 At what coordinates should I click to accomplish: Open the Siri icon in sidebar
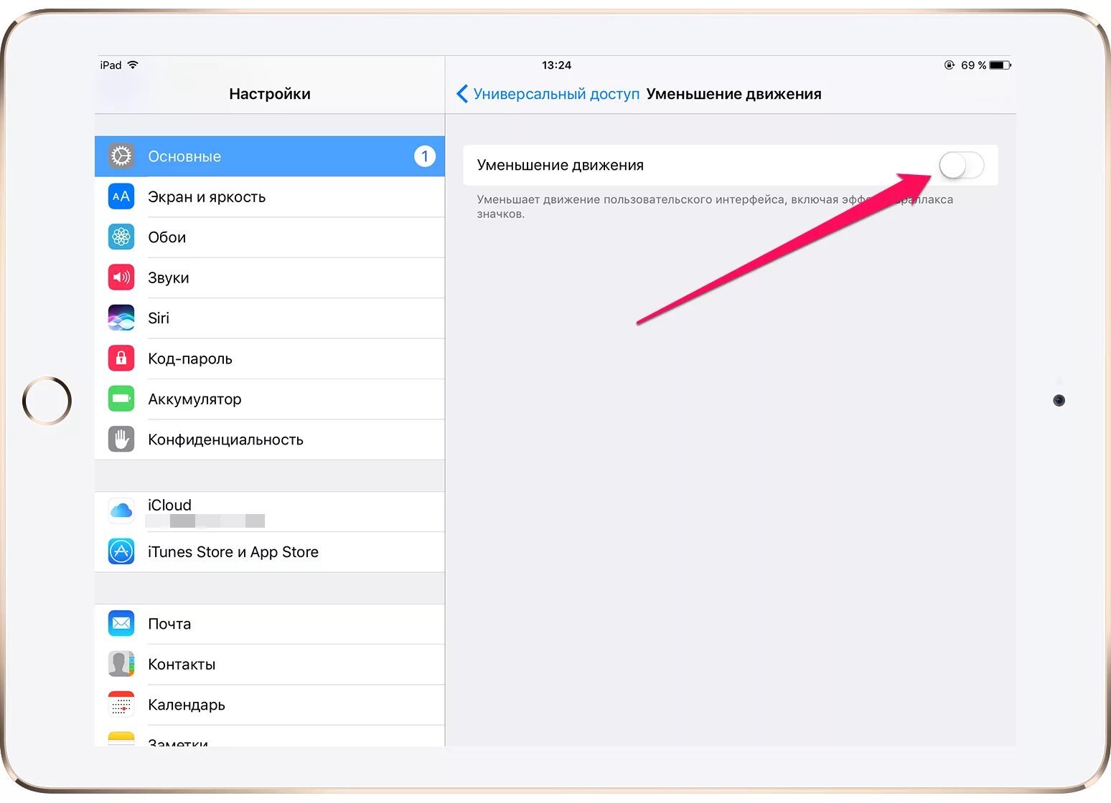(x=121, y=318)
